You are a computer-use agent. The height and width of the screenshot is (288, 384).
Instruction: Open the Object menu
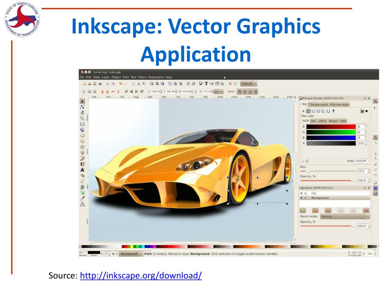[116, 77]
